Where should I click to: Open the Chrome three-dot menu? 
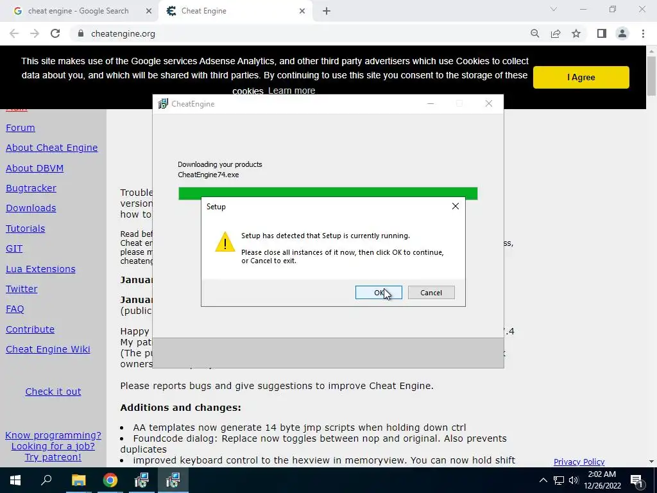[643, 33]
